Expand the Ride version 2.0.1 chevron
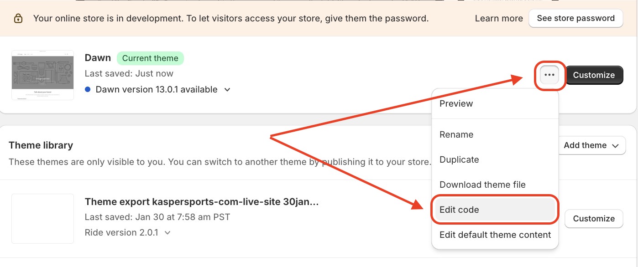This screenshot has height=267, width=638. point(167,233)
